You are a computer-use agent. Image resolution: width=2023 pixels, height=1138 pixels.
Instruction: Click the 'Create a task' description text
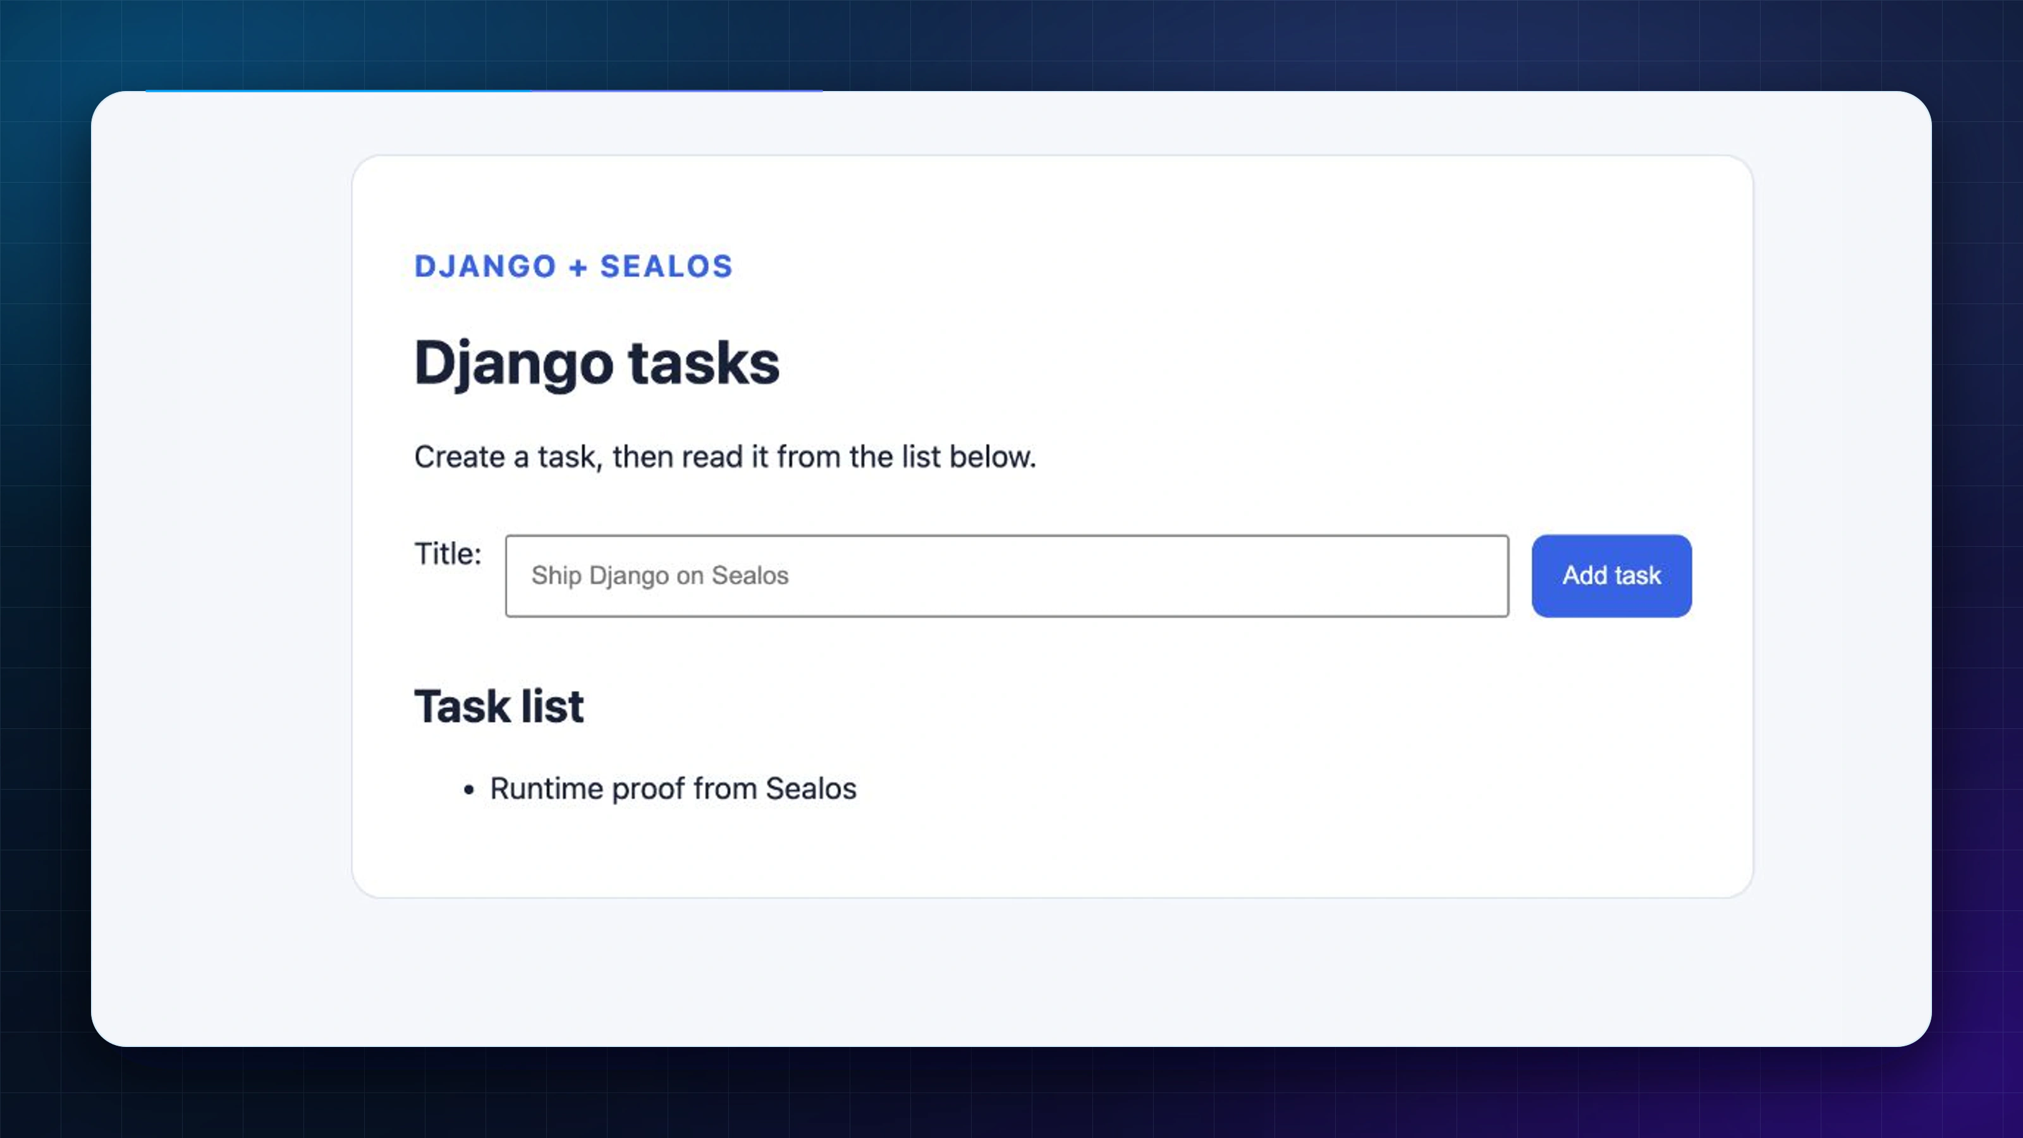tap(725, 457)
